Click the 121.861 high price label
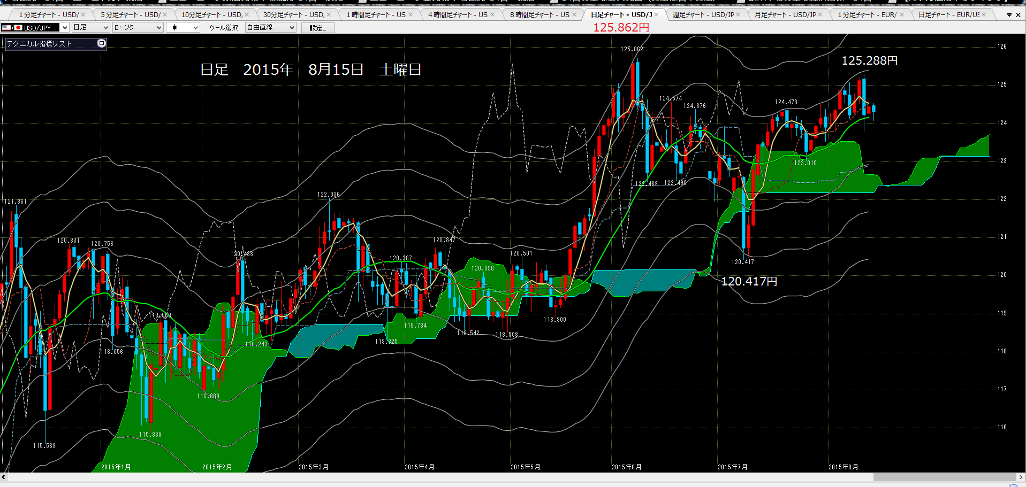The width and height of the screenshot is (1026, 487). (x=16, y=202)
